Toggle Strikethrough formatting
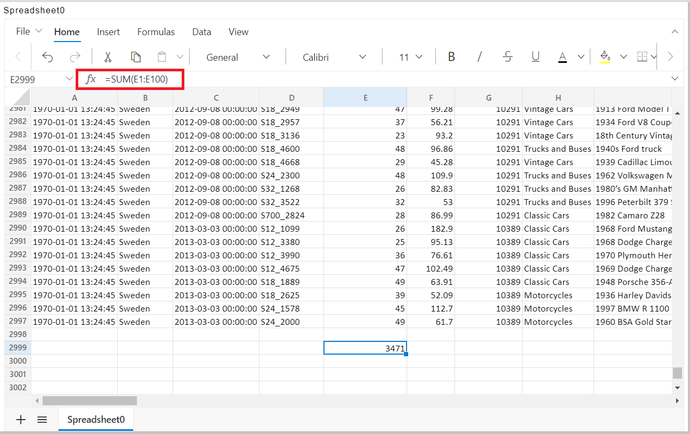Image resolution: width=690 pixels, height=434 pixels. [x=508, y=57]
